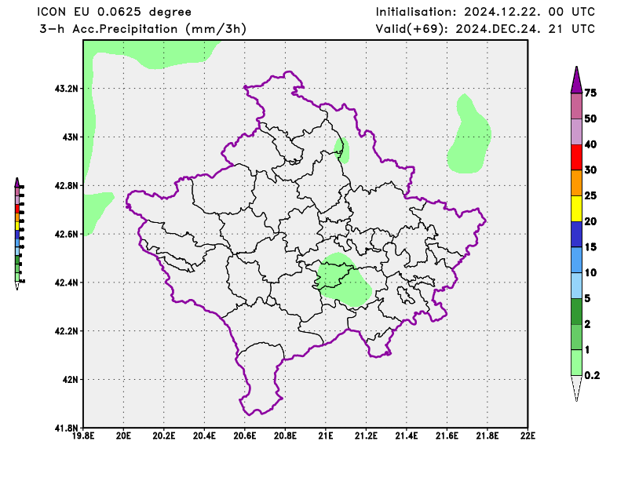The image size is (628, 485).
Task: Click the '30' value on color scale
Action: [x=591, y=170]
